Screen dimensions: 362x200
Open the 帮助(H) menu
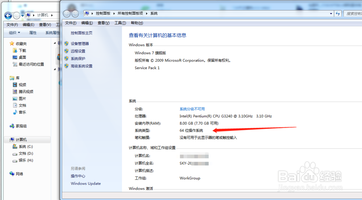(137, 23)
